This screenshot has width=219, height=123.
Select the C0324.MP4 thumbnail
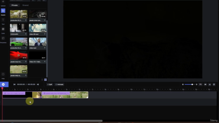coord(18,28)
